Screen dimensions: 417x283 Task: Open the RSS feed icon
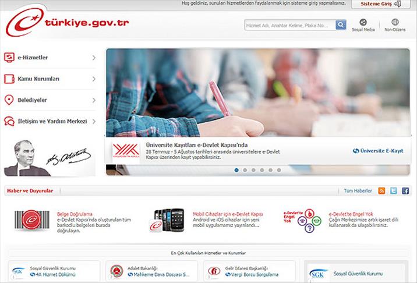click(381, 190)
